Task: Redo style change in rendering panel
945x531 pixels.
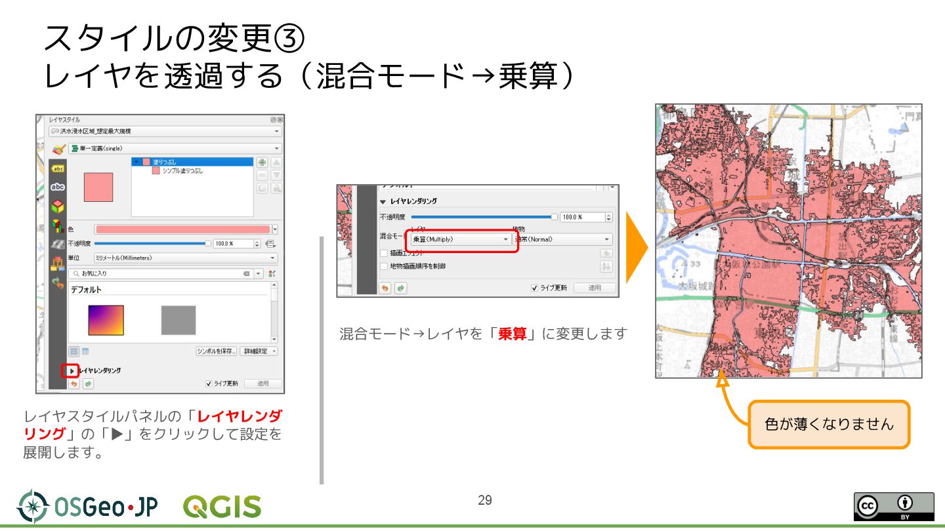Action: (400, 288)
